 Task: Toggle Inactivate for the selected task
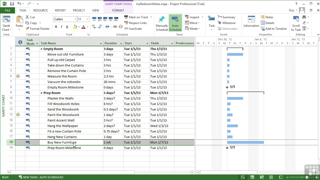(x=133, y=28)
